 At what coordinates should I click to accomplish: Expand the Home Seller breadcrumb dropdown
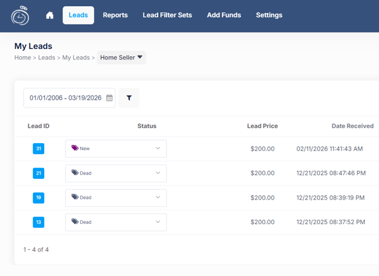click(121, 58)
